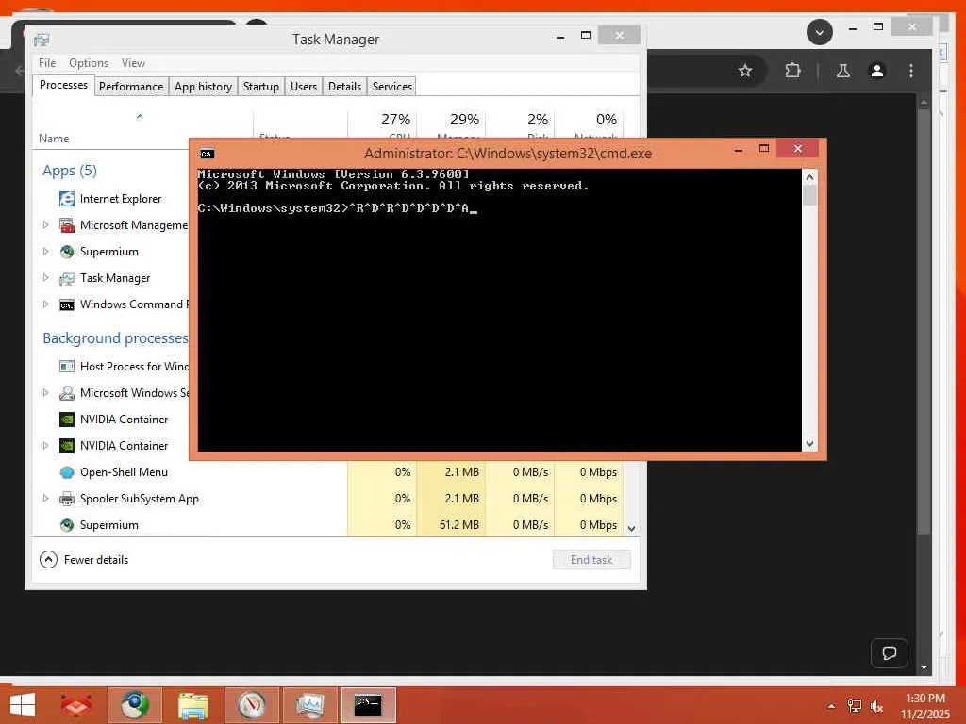966x724 pixels.
Task: Collapse view with Fewer details chevron
Action: click(48, 560)
